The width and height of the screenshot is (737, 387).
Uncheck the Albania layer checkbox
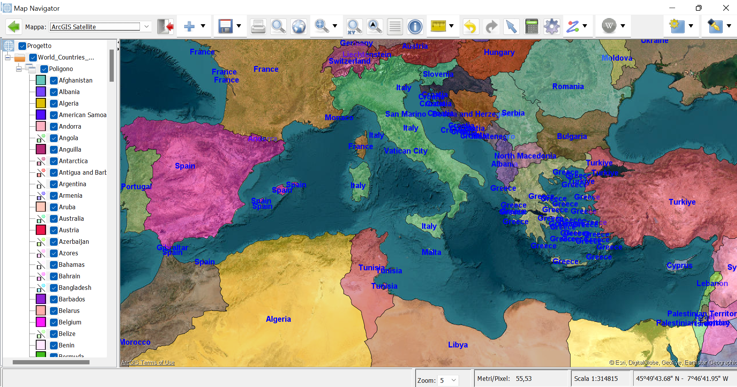coord(54,92)
